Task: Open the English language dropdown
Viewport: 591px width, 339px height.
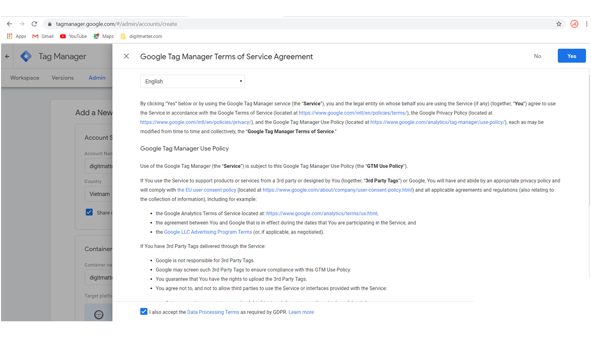Action: point(193,81)
